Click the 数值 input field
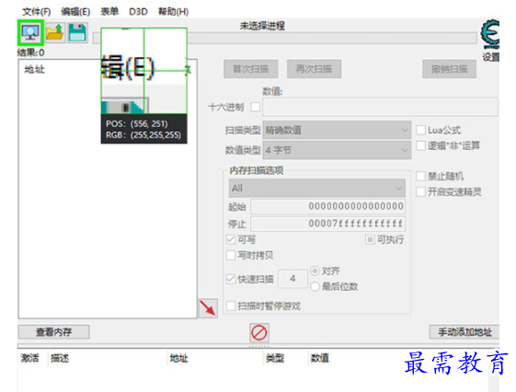The width and height of the screenshot is (516, 392). (x=380, y=107)
